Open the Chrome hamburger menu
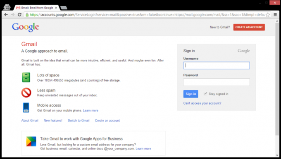Viewport: 281px width, 159px height. [x=275, y=15]
